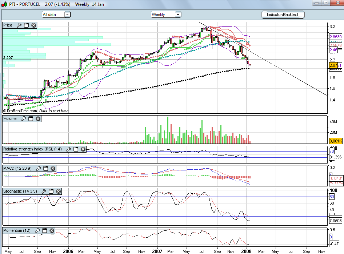The height and width of the screenshot is (254, 344).
Task: Close the Stochastic indicator panel
Action: click(58, 191)
